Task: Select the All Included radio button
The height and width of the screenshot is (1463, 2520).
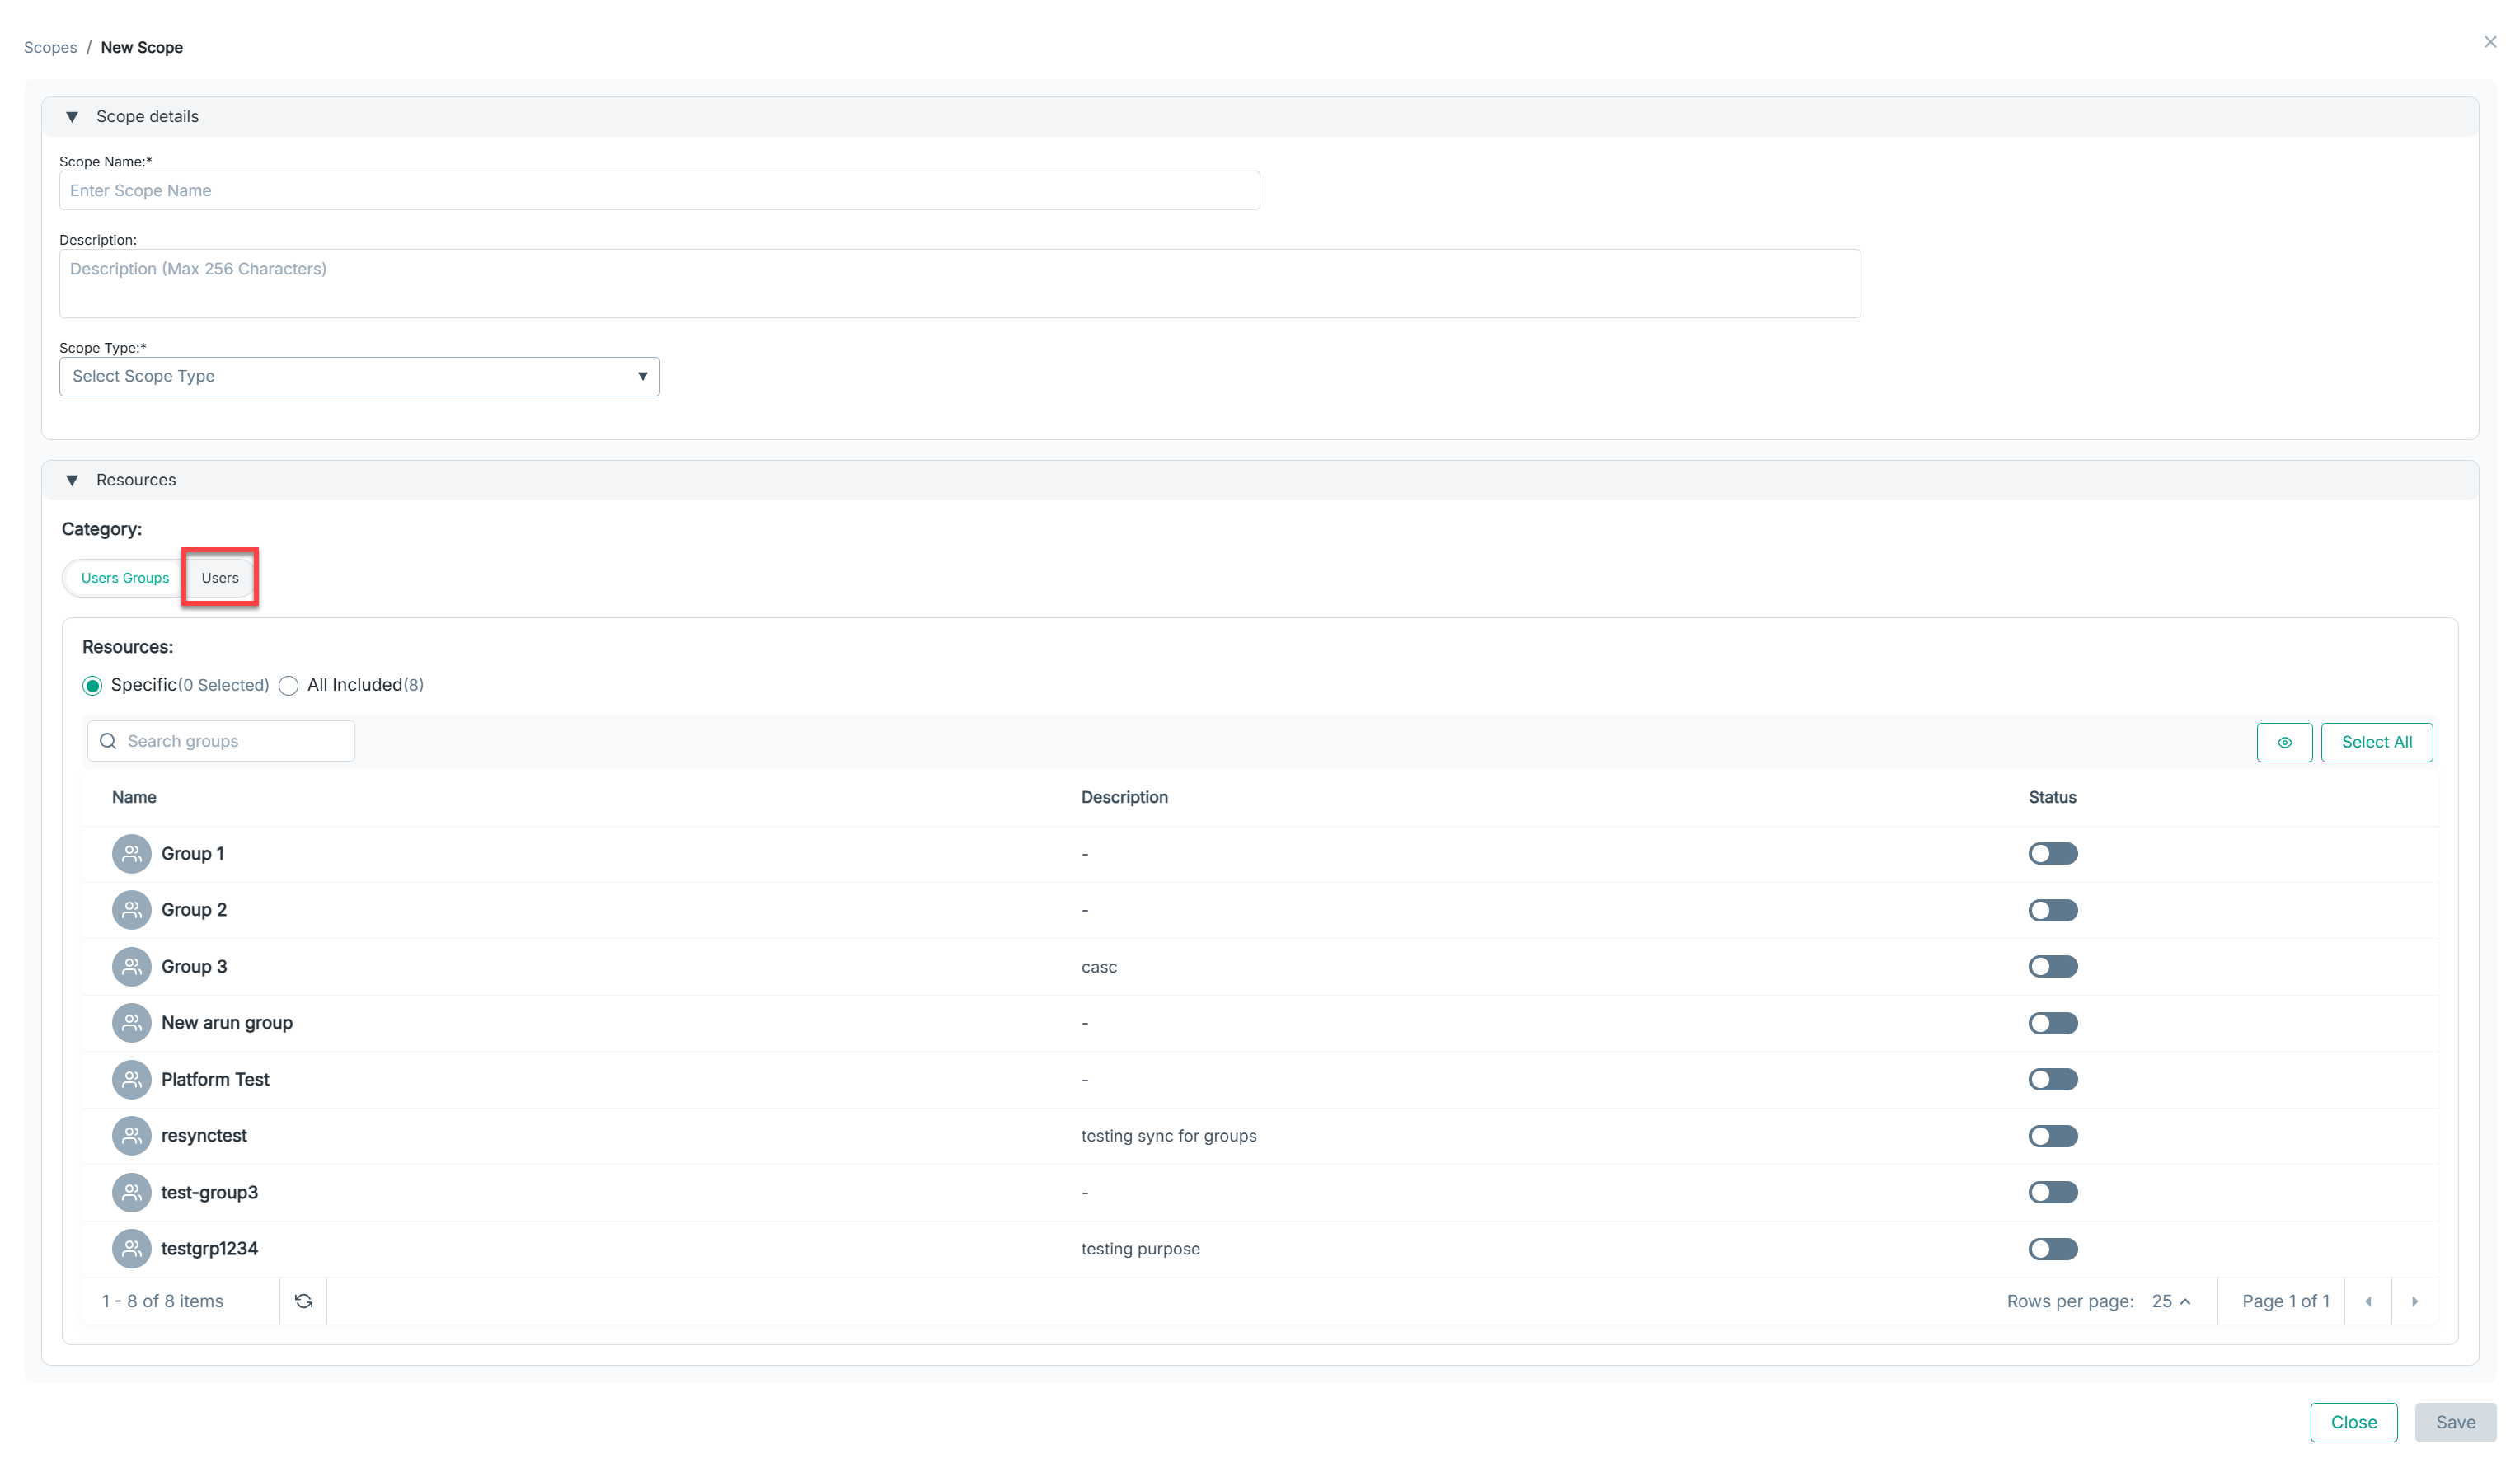Action: click(x=289, y=686)
